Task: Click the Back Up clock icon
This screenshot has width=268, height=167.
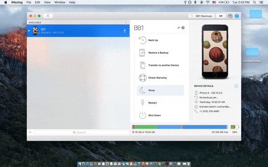Action: pos(142,40)
